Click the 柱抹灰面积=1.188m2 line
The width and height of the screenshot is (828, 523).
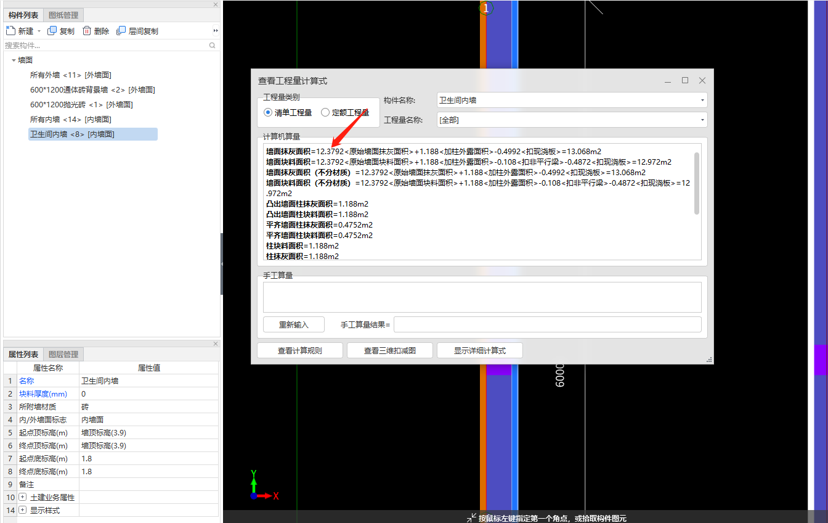pos(302,256)
